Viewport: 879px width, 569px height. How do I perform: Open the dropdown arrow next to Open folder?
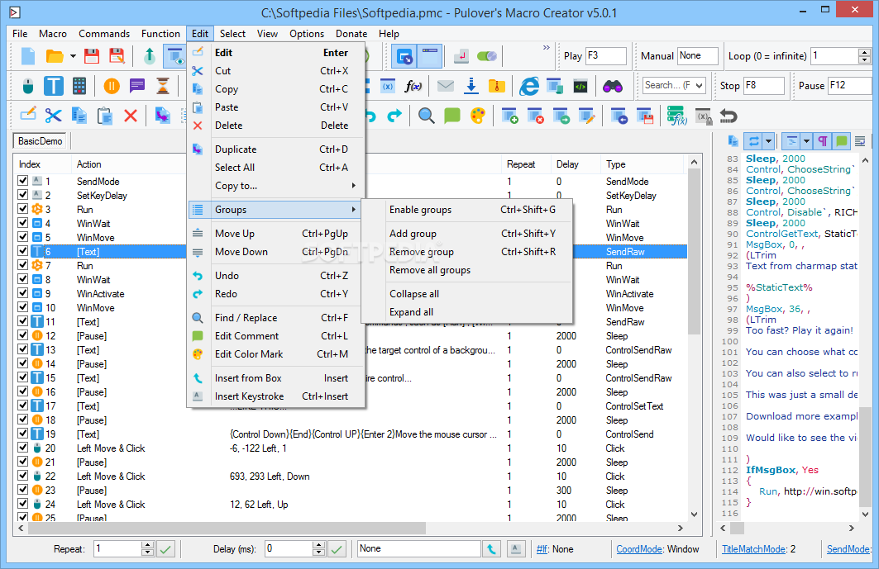coord(73,56)
